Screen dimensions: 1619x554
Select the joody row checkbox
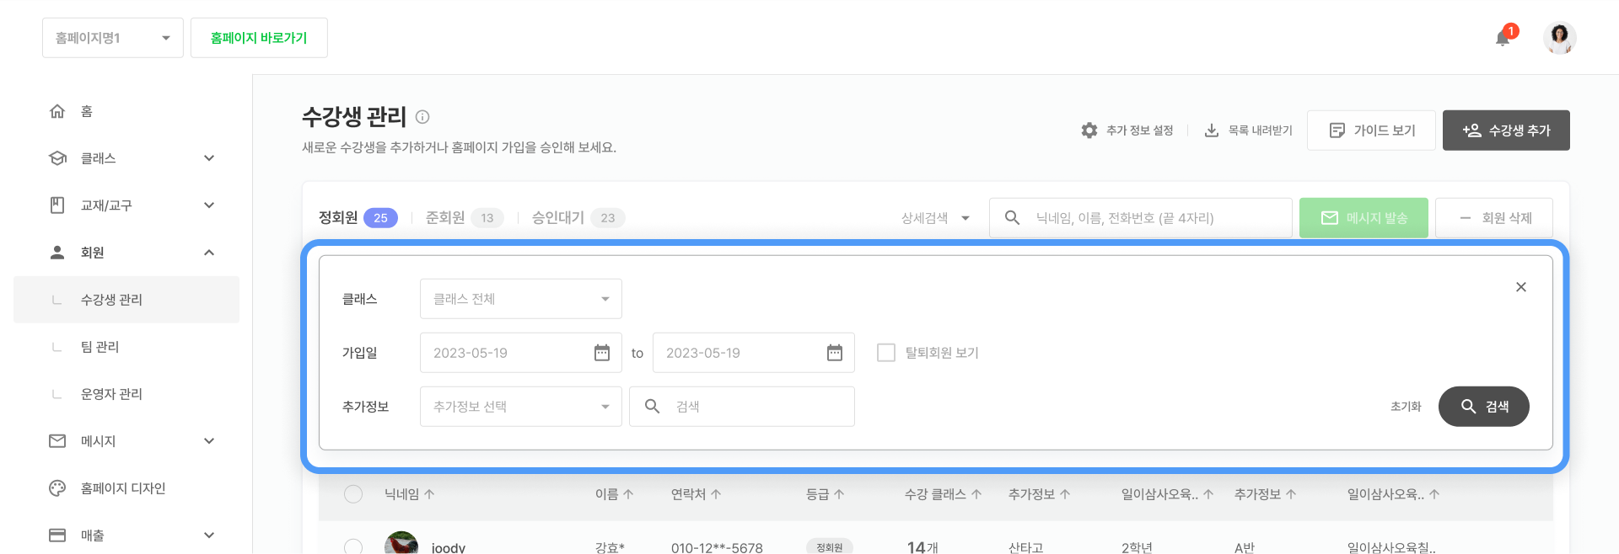(353, 546)
